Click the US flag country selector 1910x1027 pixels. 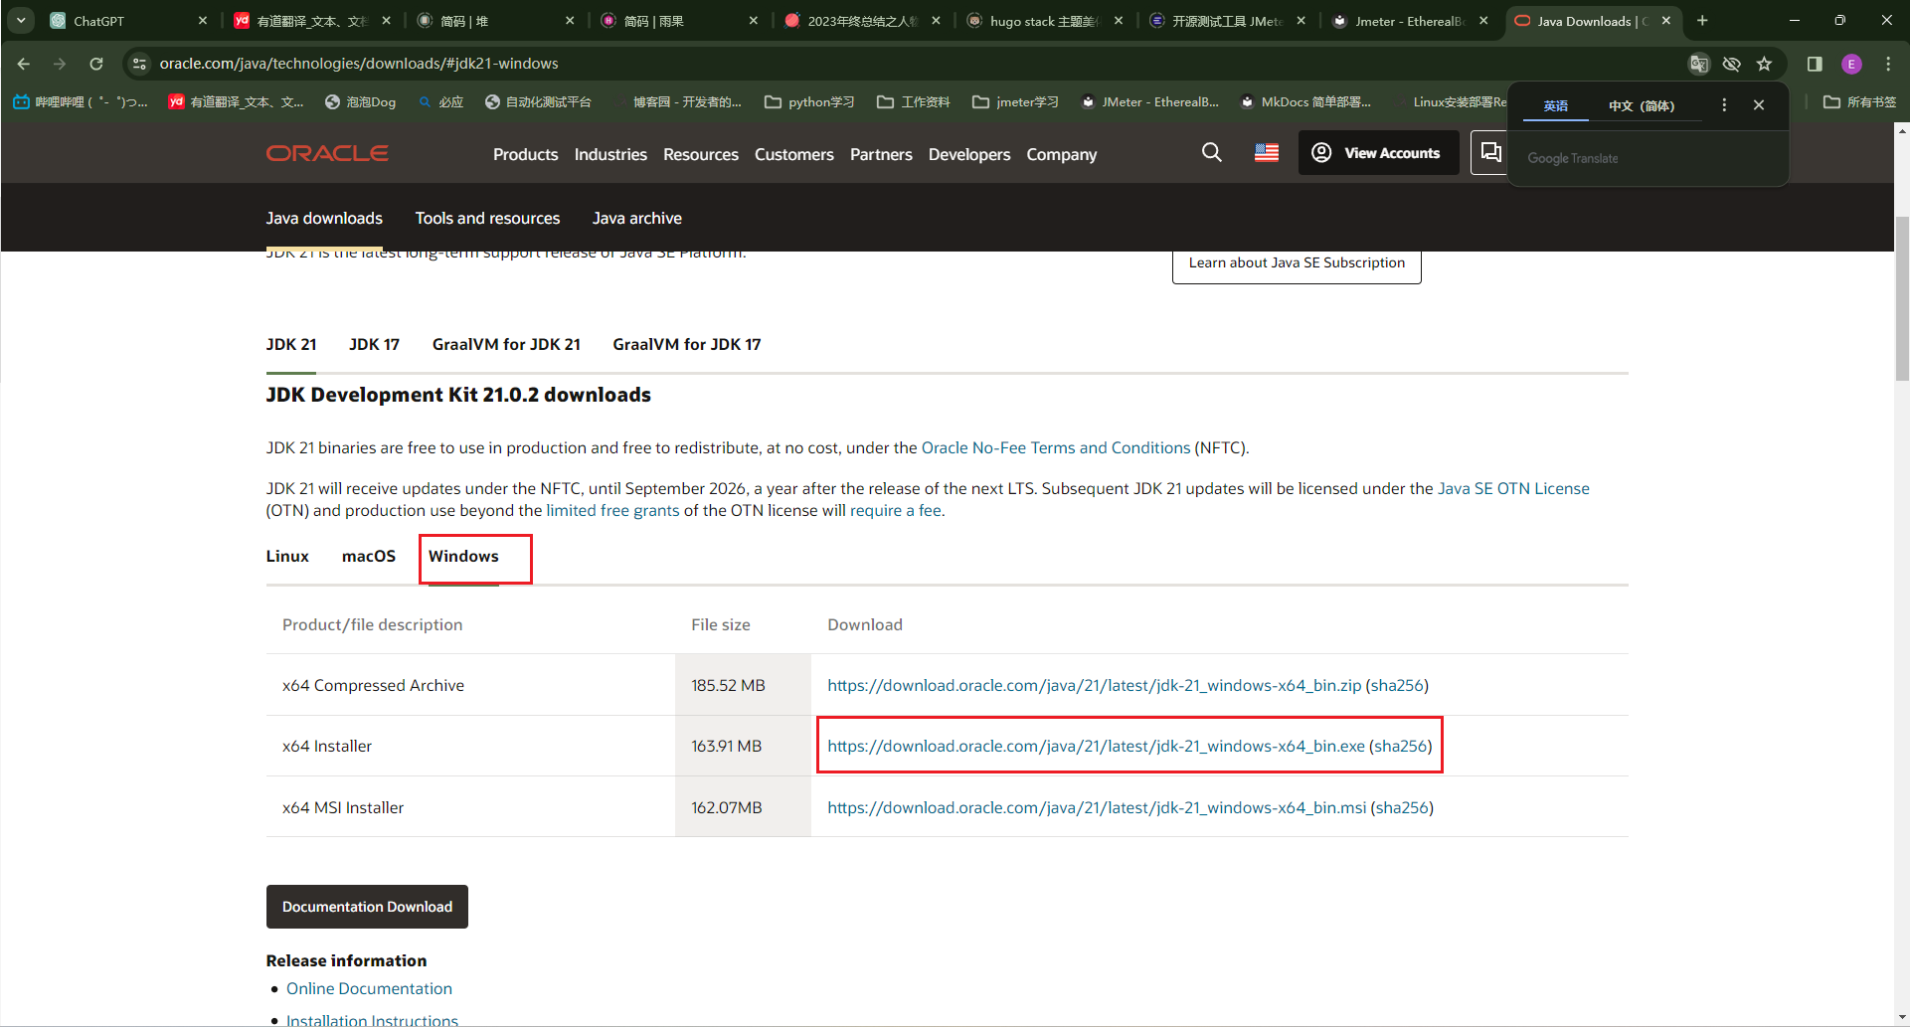pyautogui.click(x=1267, y=152)
